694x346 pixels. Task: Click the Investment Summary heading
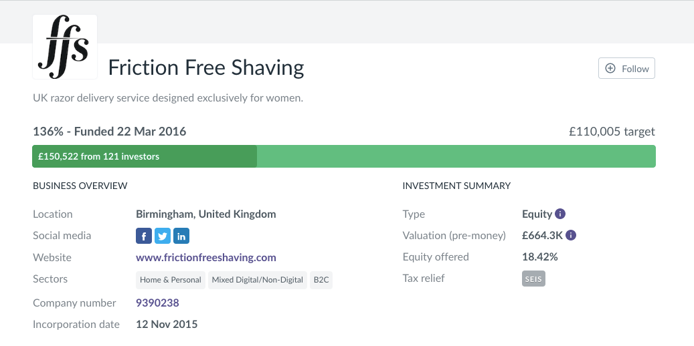[x=456, y=186]
